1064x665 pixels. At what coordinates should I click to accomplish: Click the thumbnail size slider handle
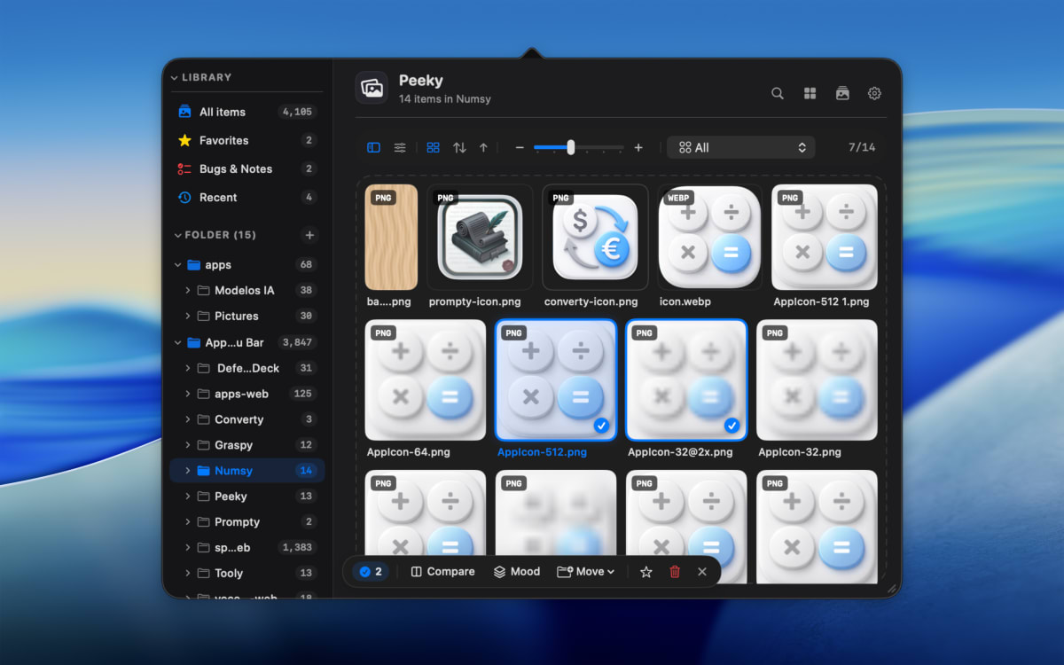[570, 147]
